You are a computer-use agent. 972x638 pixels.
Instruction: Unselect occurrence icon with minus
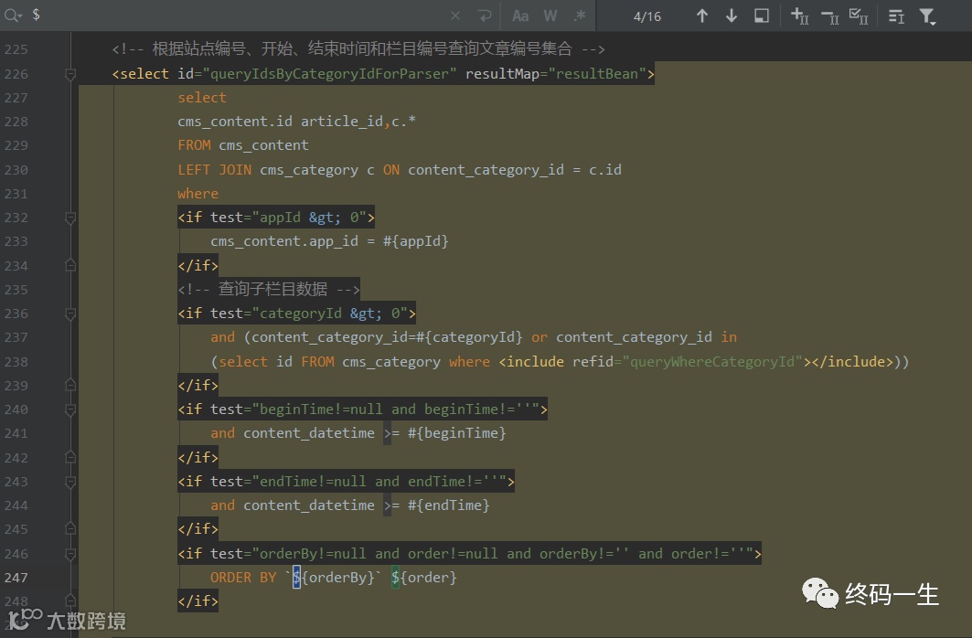[x=829, y=16]
